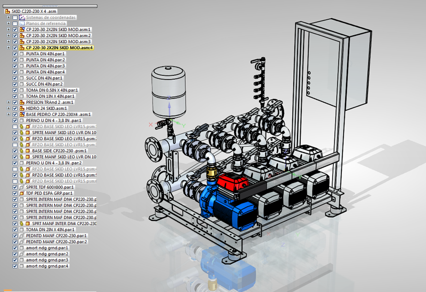Click the Sistemas de coordenadas coordinate system icon
Viewport: 426px width, 292px height.
pyautogui.click(x=22, y=17)
